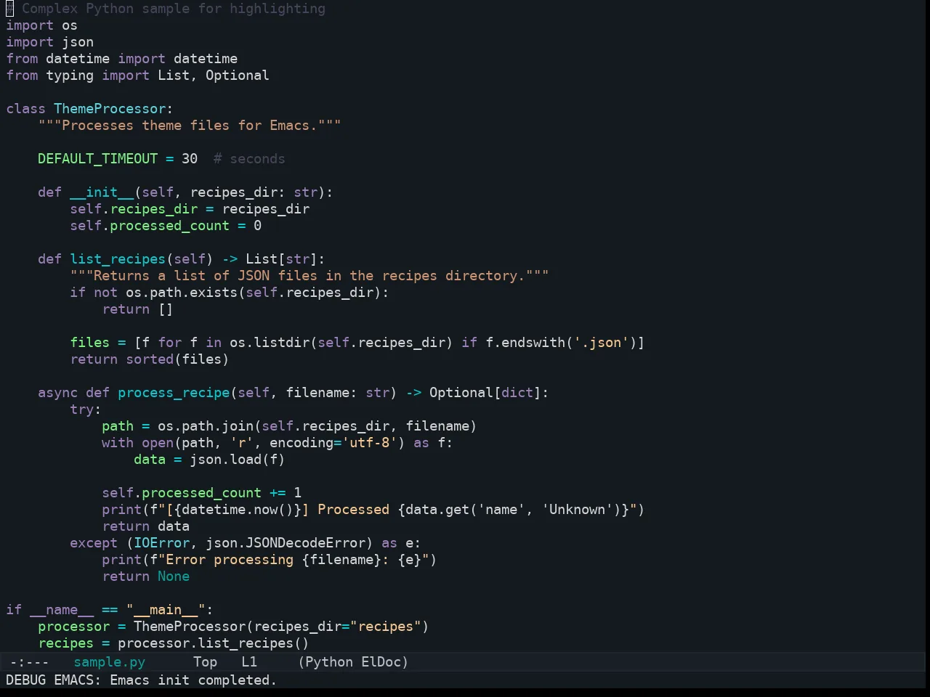Click the '__main__' string literal
Screen dimensions: 930x697
click(x=166, y=610)
